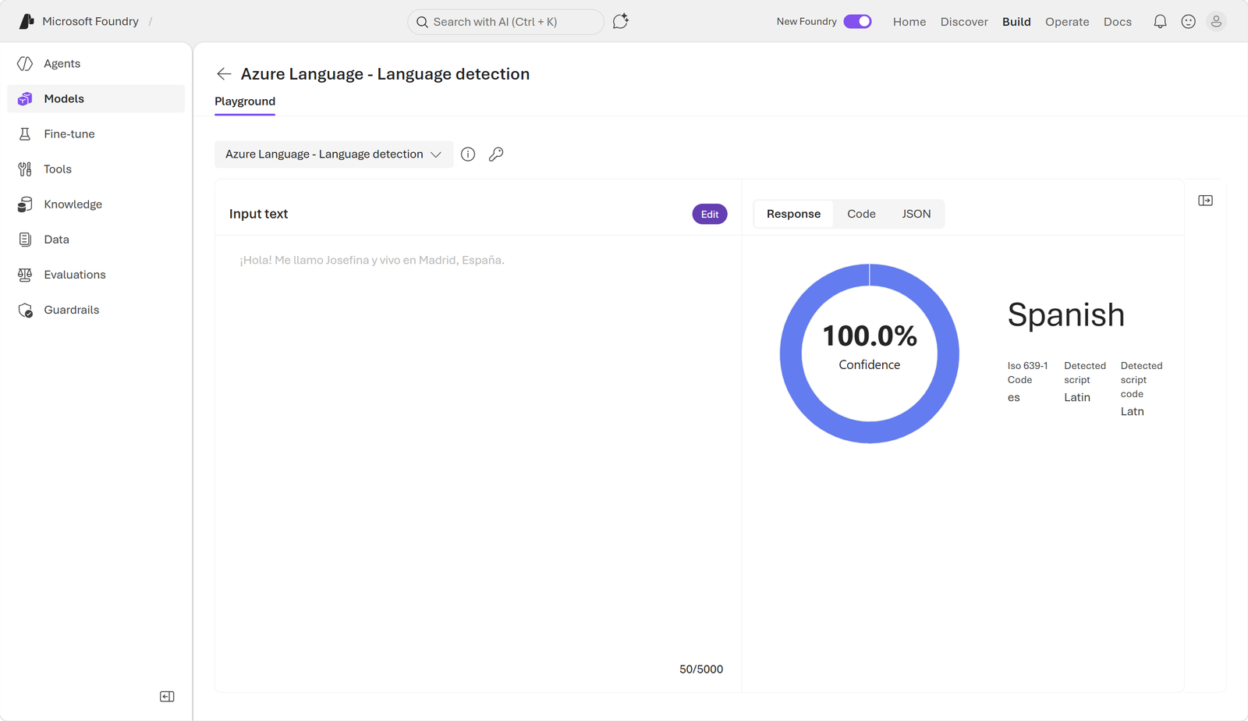Screen dimensions: 1248x721
Task: Click the Guardrails shield icon
Action: point(25,310)
